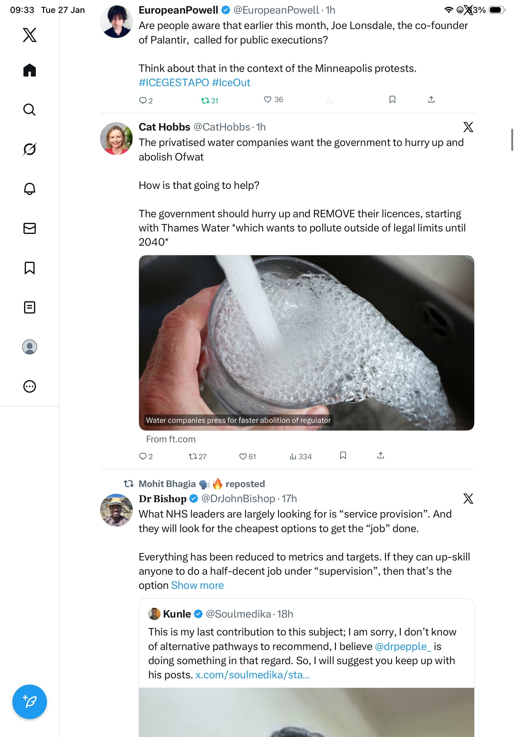The width and height of the screenshot is (515, 737).
Task: Open the Search icon in sidebar
Action: pos(30,110)
